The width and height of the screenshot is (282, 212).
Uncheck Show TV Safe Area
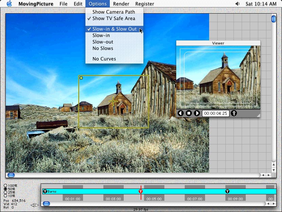pyautogui.click(x=114, y=18)
